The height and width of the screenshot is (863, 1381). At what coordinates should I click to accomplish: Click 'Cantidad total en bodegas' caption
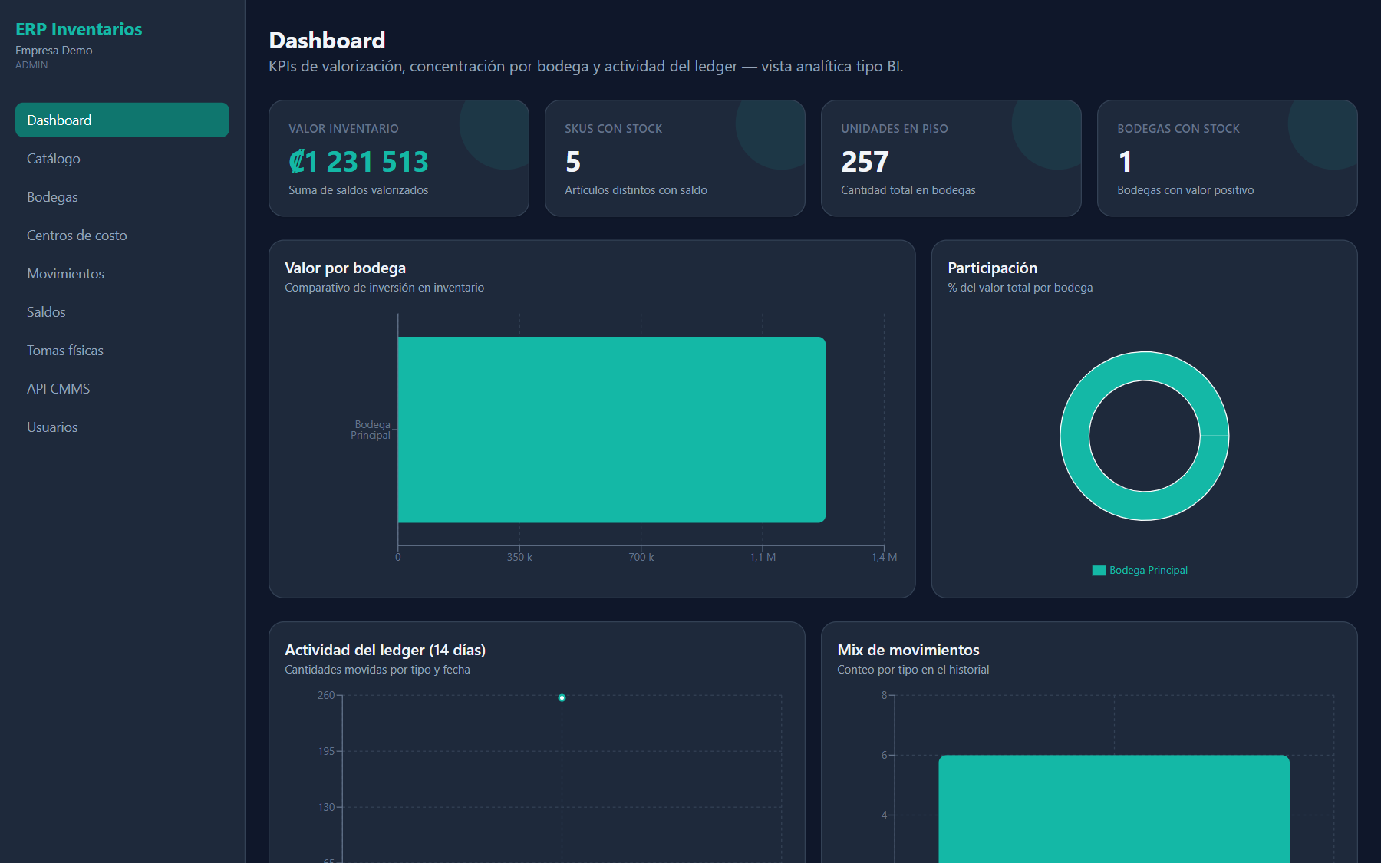click(x=908, y=190)
